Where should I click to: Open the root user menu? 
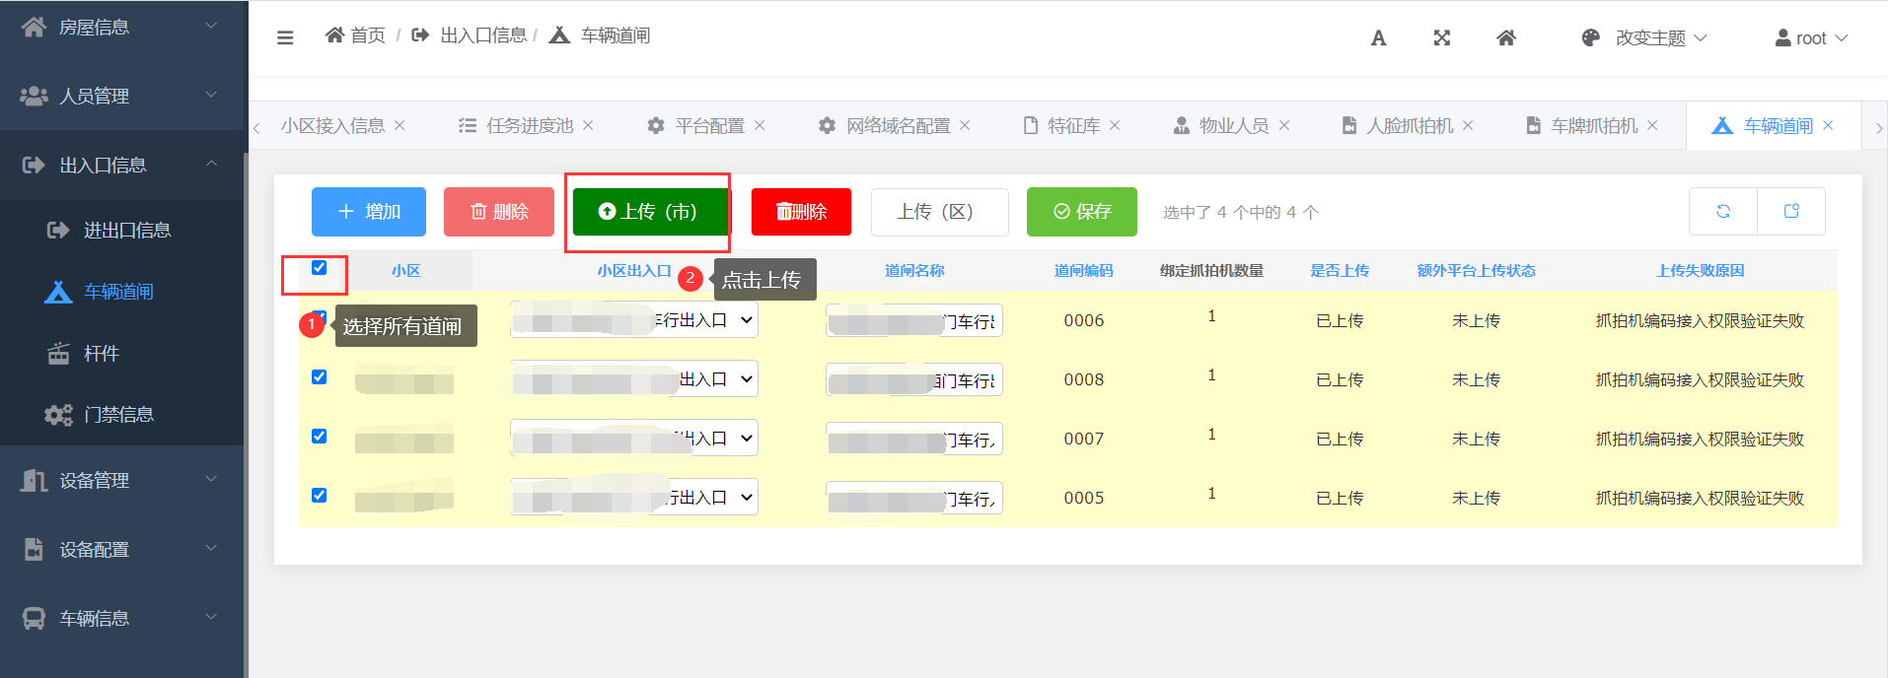tap(1811, 37)
